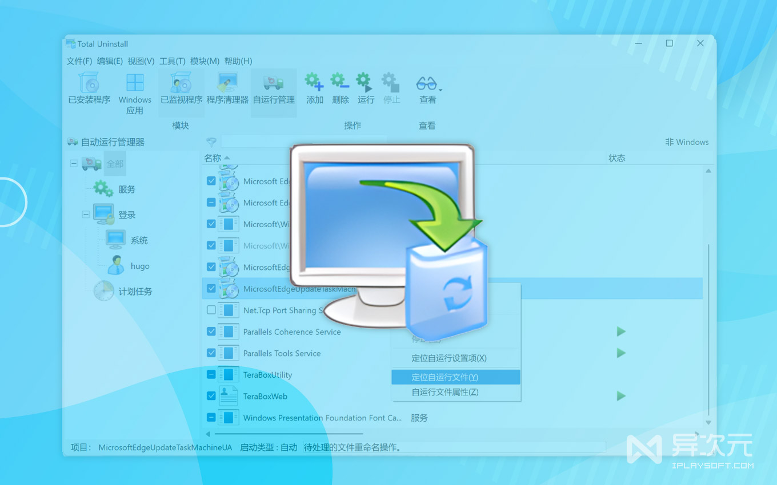Click the 添加 (Add) toolbar icon
Viewport: 777px width, 485px height.
314,87
